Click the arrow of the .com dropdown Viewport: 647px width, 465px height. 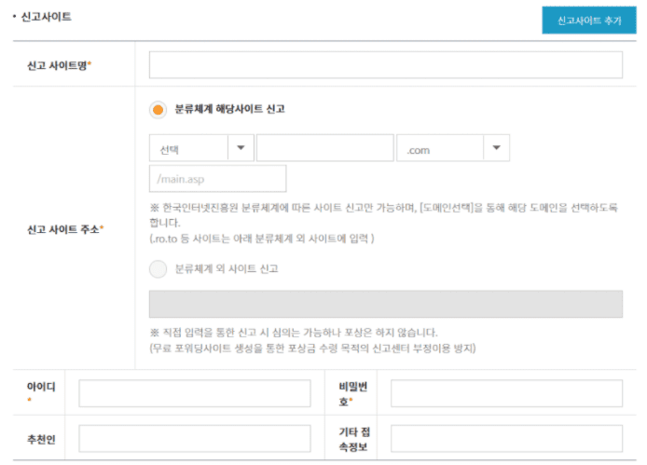496,148
